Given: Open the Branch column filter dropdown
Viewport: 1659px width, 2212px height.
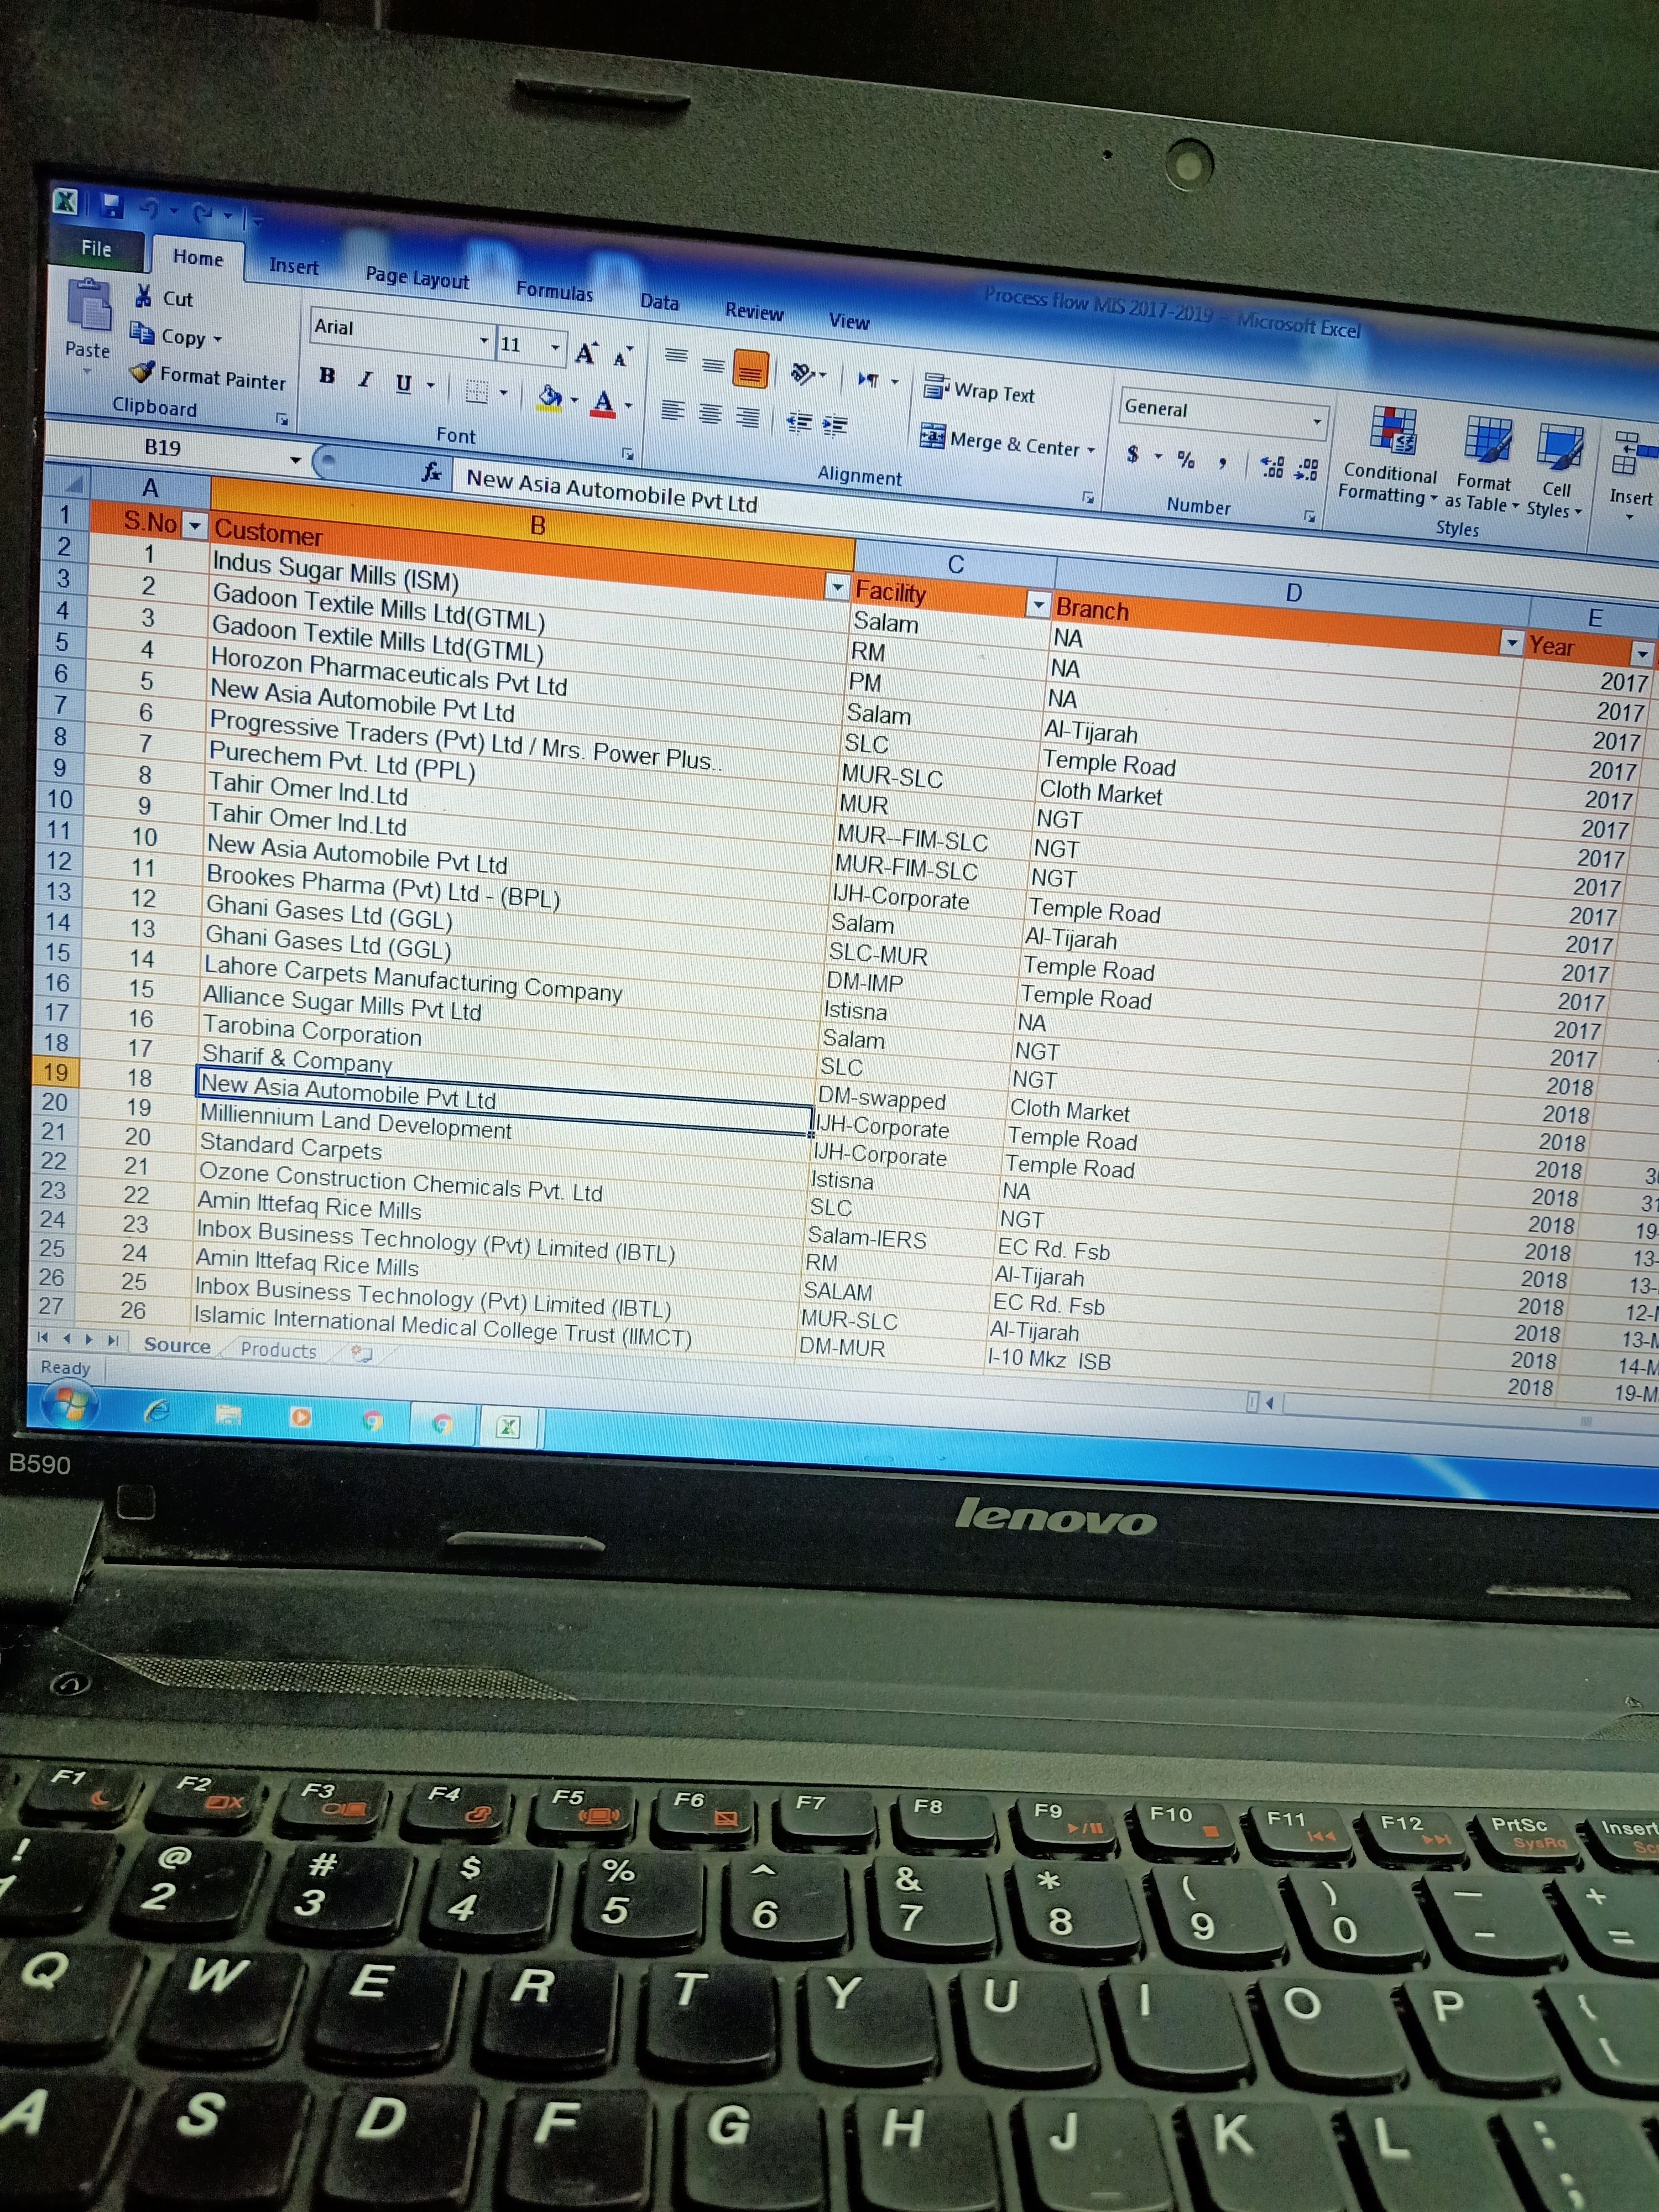Looking at the screenshot, I should pos(1512,643).
